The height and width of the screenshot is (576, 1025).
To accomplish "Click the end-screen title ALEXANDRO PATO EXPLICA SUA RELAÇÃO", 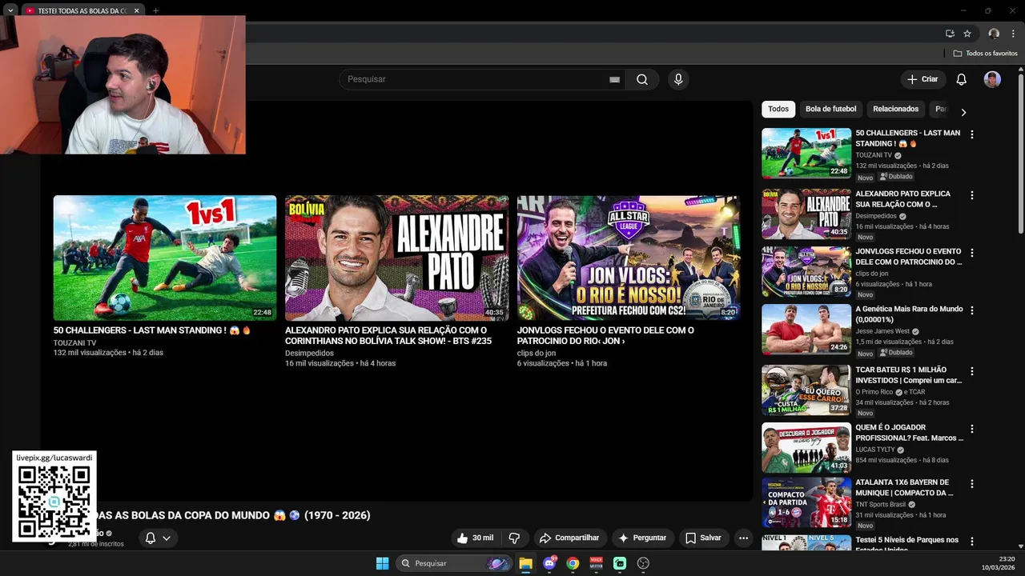I will coord(388,335).
